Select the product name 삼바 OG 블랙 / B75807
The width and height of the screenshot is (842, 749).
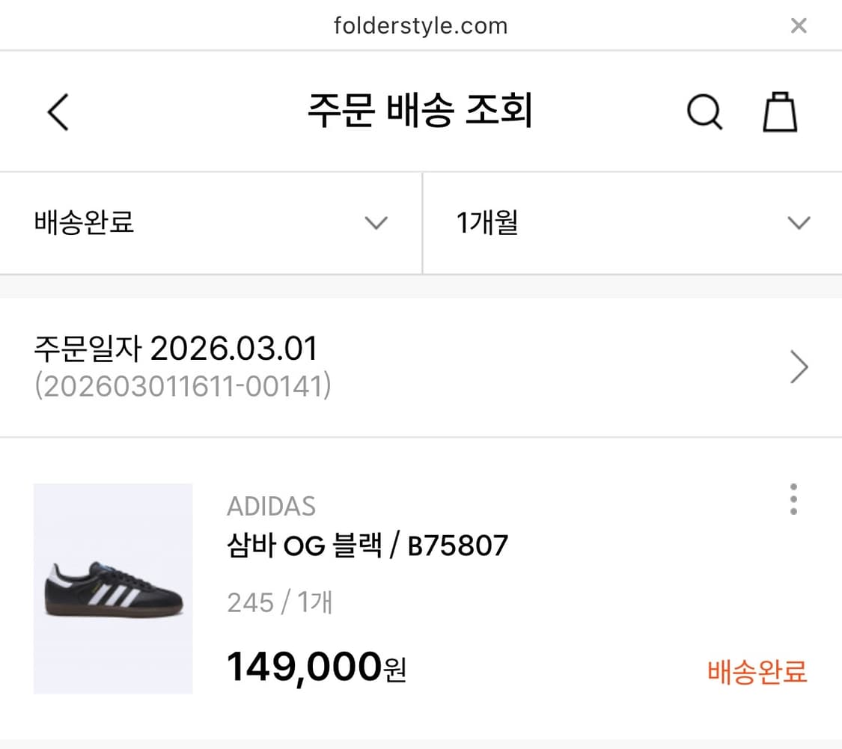(367, 545)
